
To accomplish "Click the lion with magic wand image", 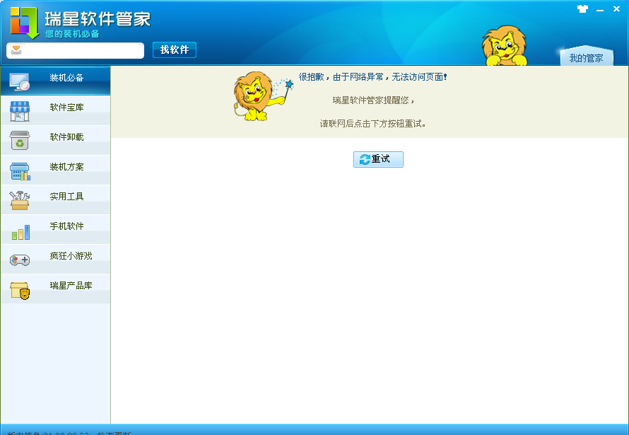I will pos(263,96).
